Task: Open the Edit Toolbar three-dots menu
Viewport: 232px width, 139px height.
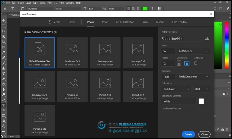Action: 4,131
